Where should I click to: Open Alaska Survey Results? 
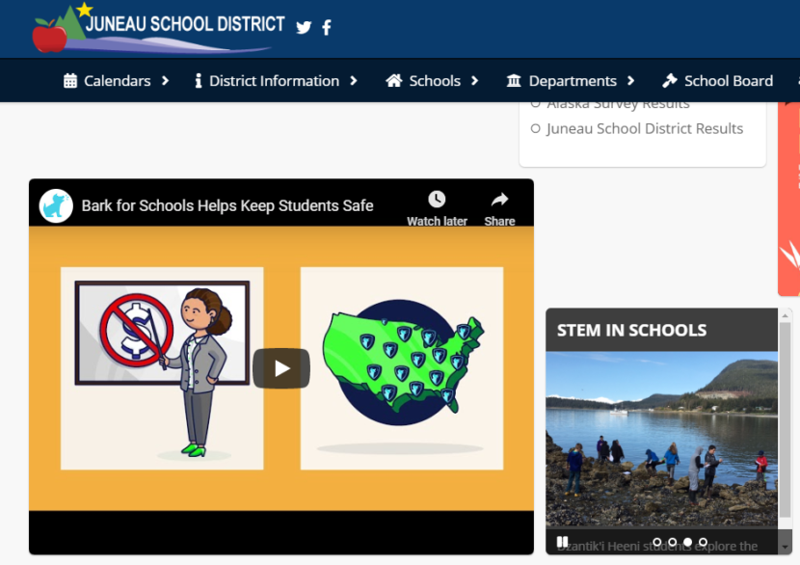coord(617,102)
